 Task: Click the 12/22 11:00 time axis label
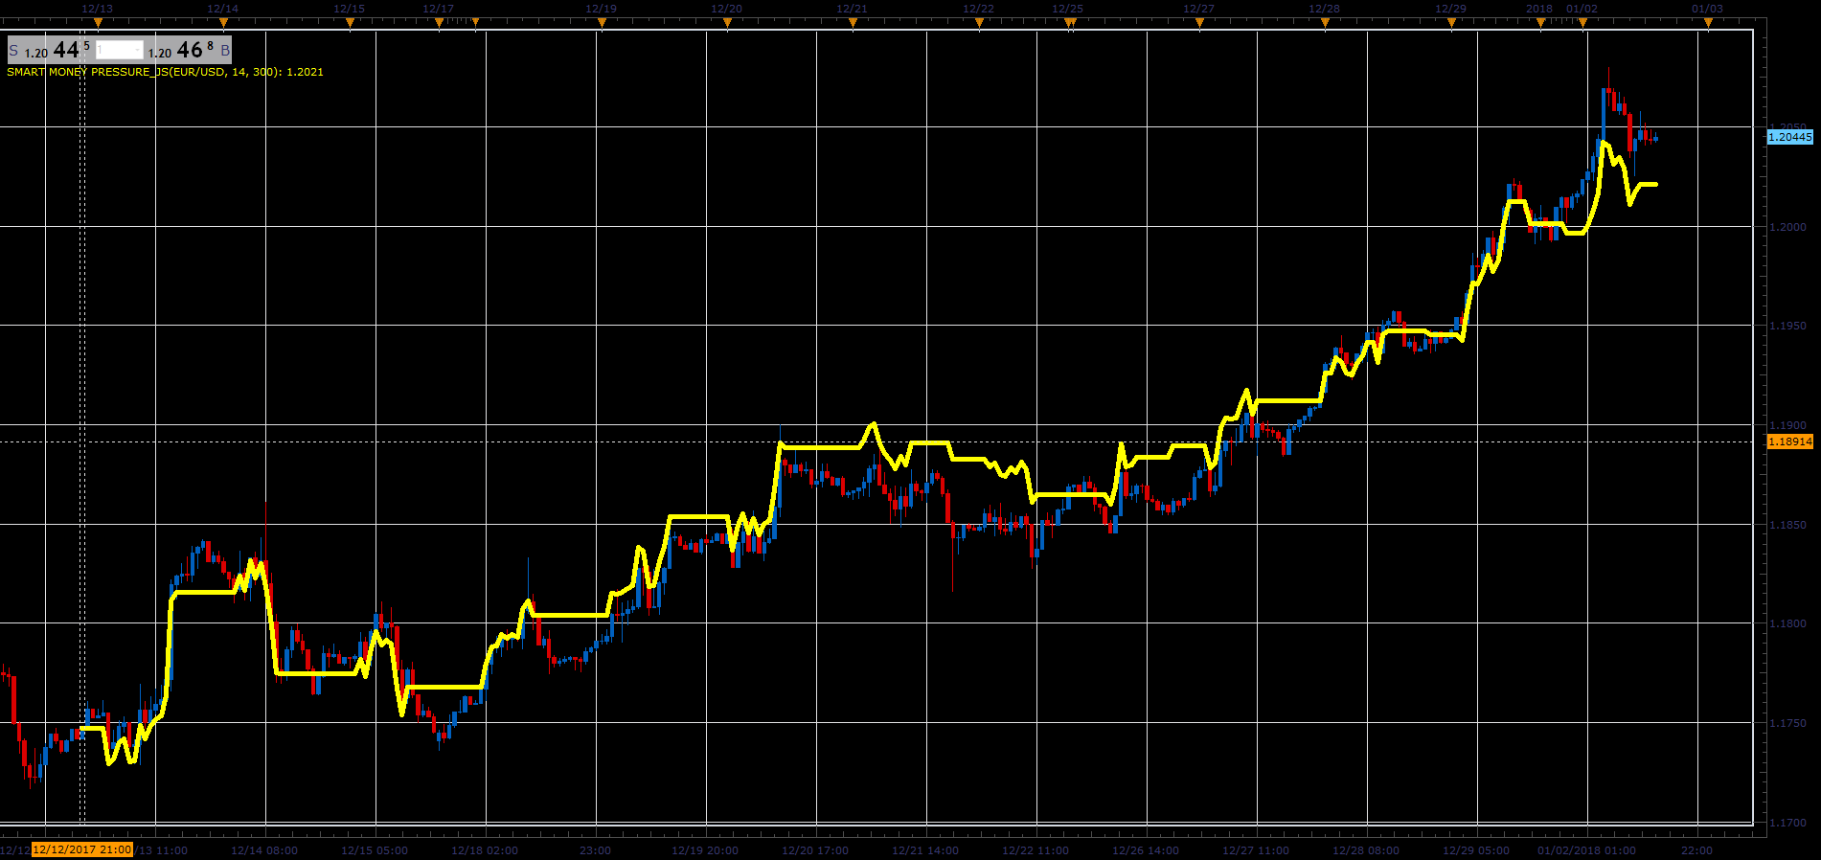pos(1036,850)
